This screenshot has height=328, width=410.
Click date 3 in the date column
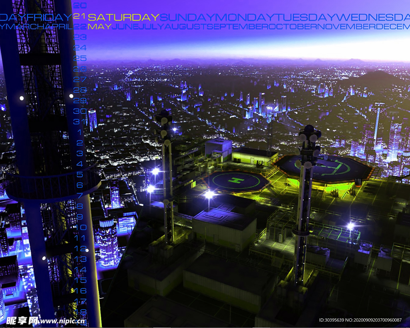coord(80,153)
